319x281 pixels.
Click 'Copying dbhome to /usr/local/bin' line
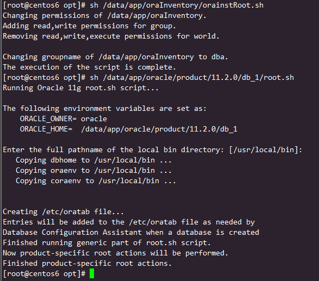(94, 160)
